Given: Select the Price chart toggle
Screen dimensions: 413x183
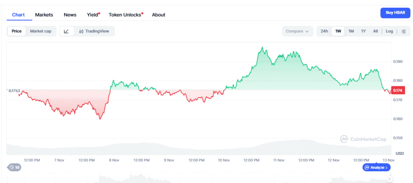Looking at the screenshot, I should point(17,31).
